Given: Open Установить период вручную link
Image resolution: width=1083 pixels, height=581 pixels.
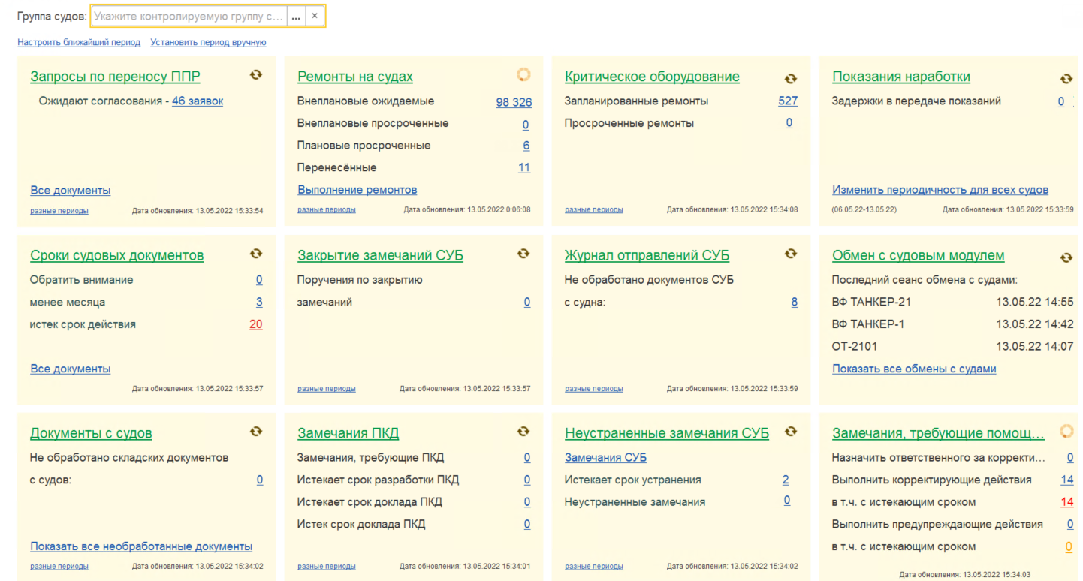Looking at the screenshot, I should tap(208, 42).
